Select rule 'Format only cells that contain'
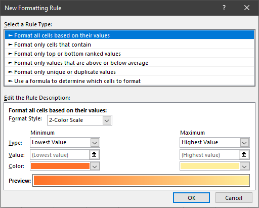Viewport: 259px width, 208px height. [x=129, y=45]
